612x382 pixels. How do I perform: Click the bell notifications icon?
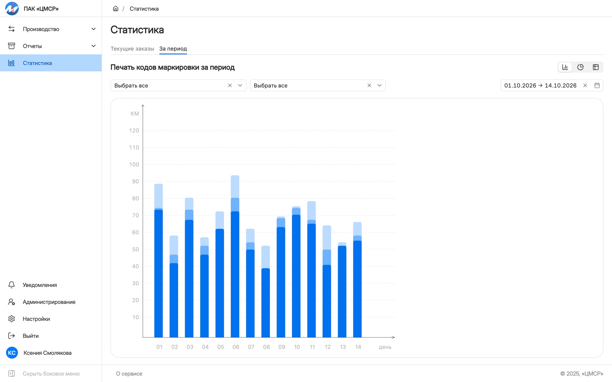[x=12, y=285]
